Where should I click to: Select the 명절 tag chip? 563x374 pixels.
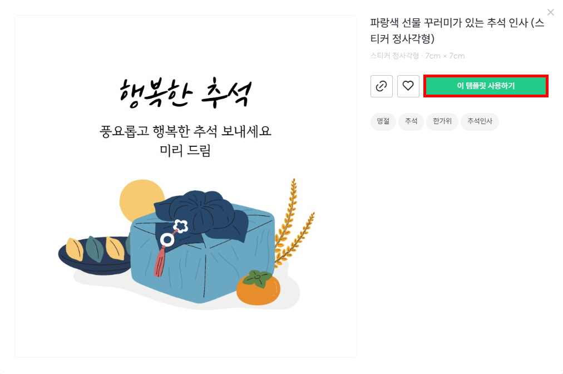(383, 121)
